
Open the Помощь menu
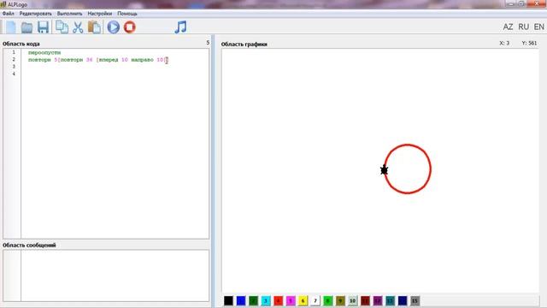127,14
